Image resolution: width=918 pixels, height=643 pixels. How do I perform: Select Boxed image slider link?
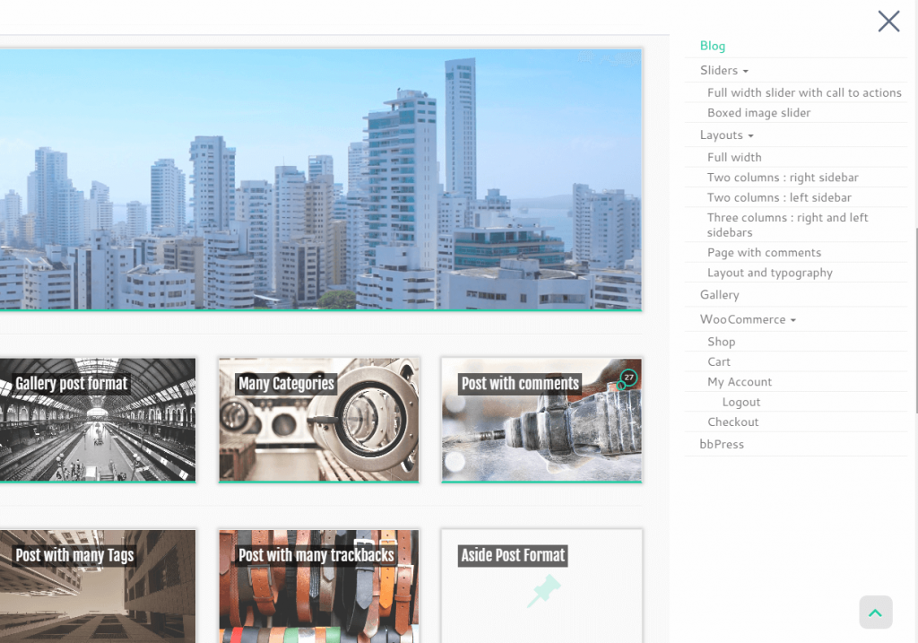coord(758,112)
